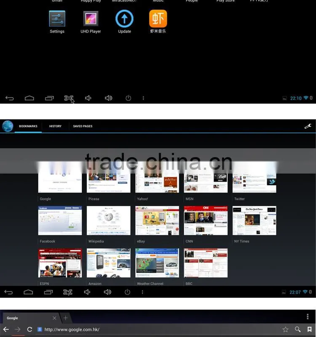Raise volume in top screen navigation bar

pyautogui.click(x=108, y=98)
